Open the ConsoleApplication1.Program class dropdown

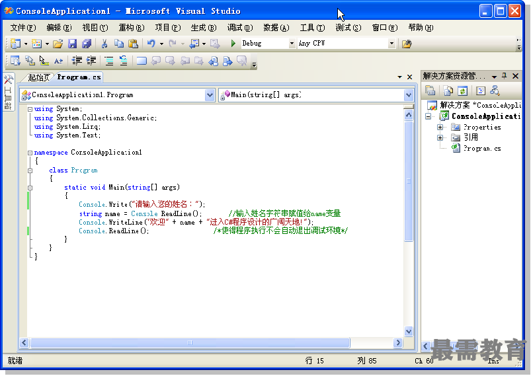(x=210, y=95)
